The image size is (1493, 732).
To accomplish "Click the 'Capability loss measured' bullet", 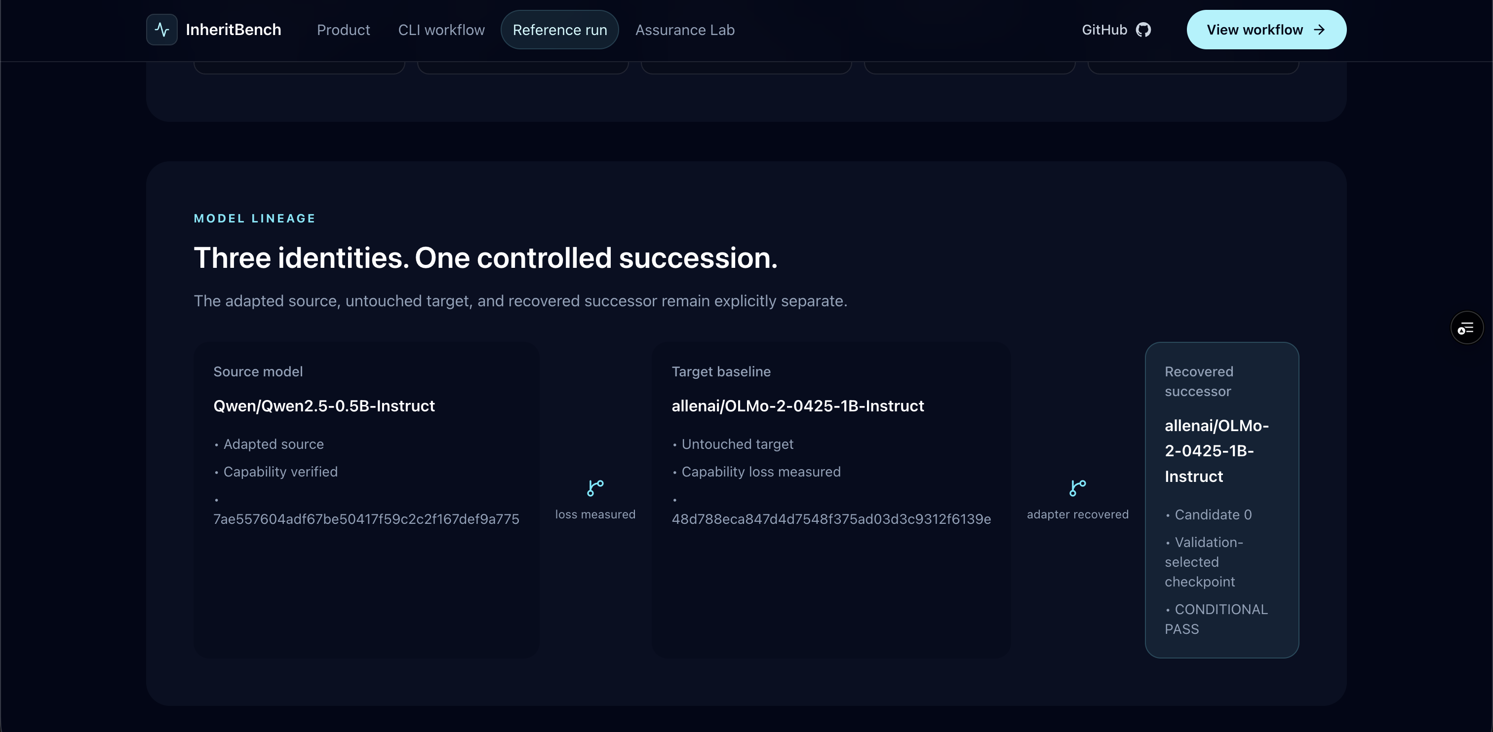I will pyautogui.click(x=756, y=472).
